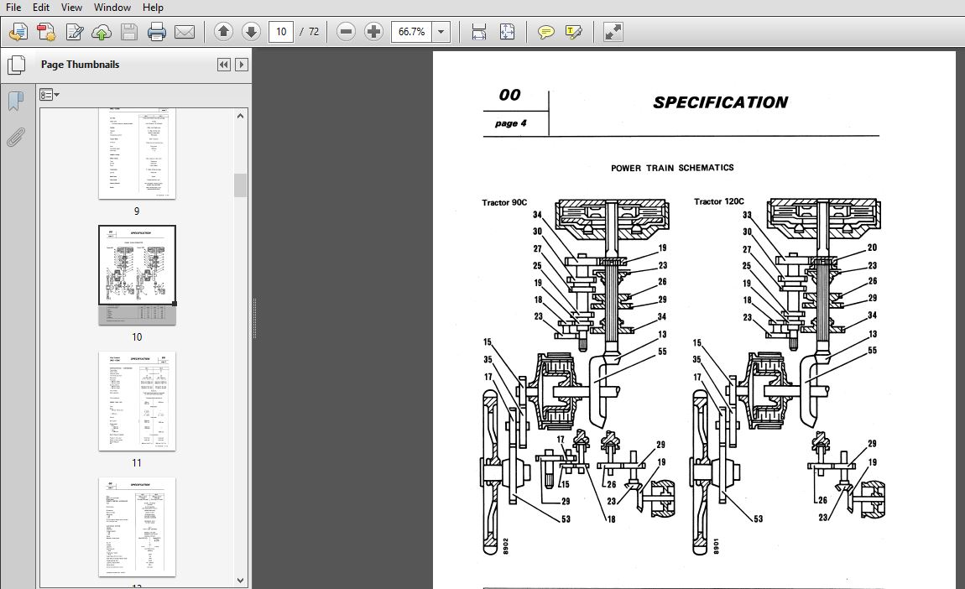Select page 10 thumbnail
The width and height of the screenshot is (965, 589).
(138, 274)
